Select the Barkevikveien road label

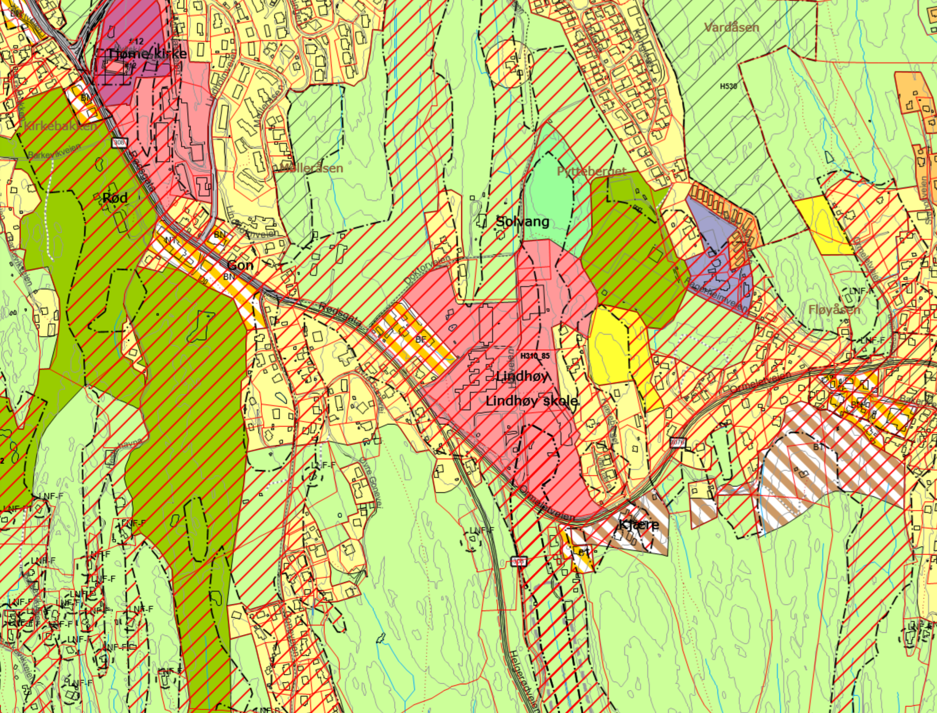pyautogui.click(x=54, y=152)
